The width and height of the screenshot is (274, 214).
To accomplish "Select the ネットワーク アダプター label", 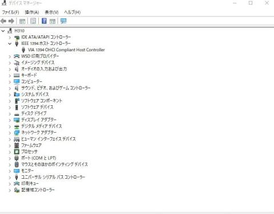I will coord(39,133).
